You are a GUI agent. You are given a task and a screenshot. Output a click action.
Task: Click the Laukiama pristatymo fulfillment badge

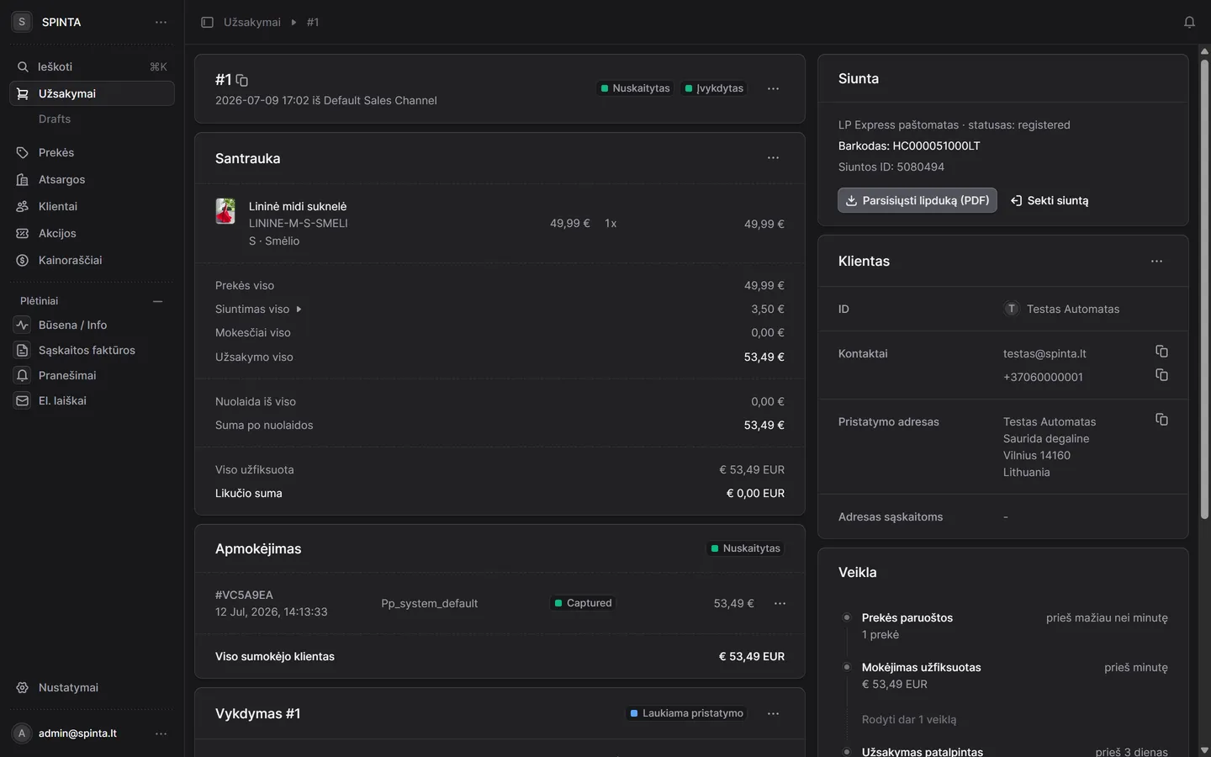click(686, 713)
